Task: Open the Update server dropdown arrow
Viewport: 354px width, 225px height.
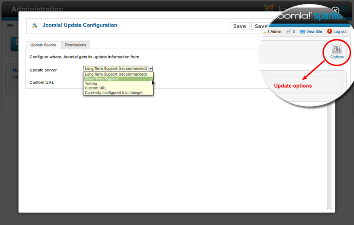Action: click(x=150, y=69)
